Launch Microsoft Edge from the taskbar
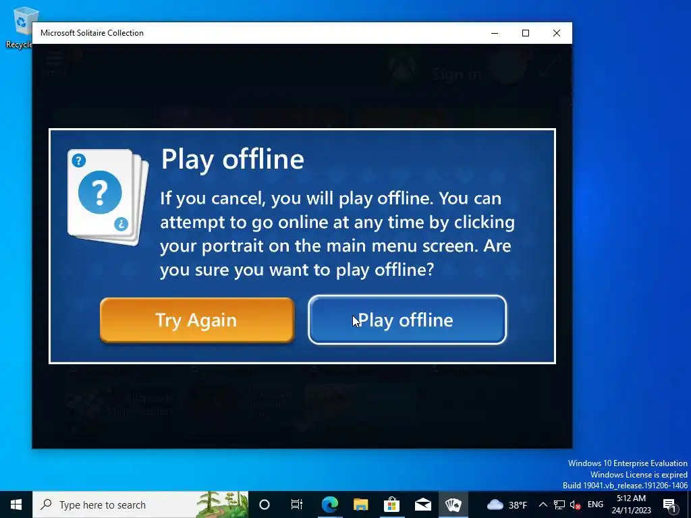 329,505
